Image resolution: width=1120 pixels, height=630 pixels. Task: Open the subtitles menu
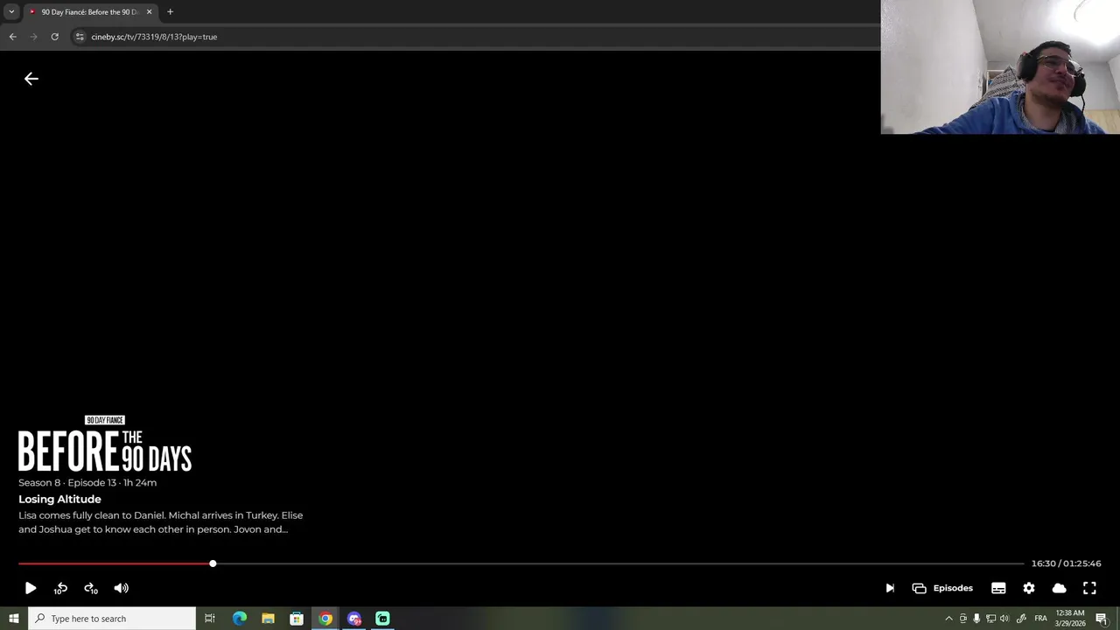click(998, 588)
